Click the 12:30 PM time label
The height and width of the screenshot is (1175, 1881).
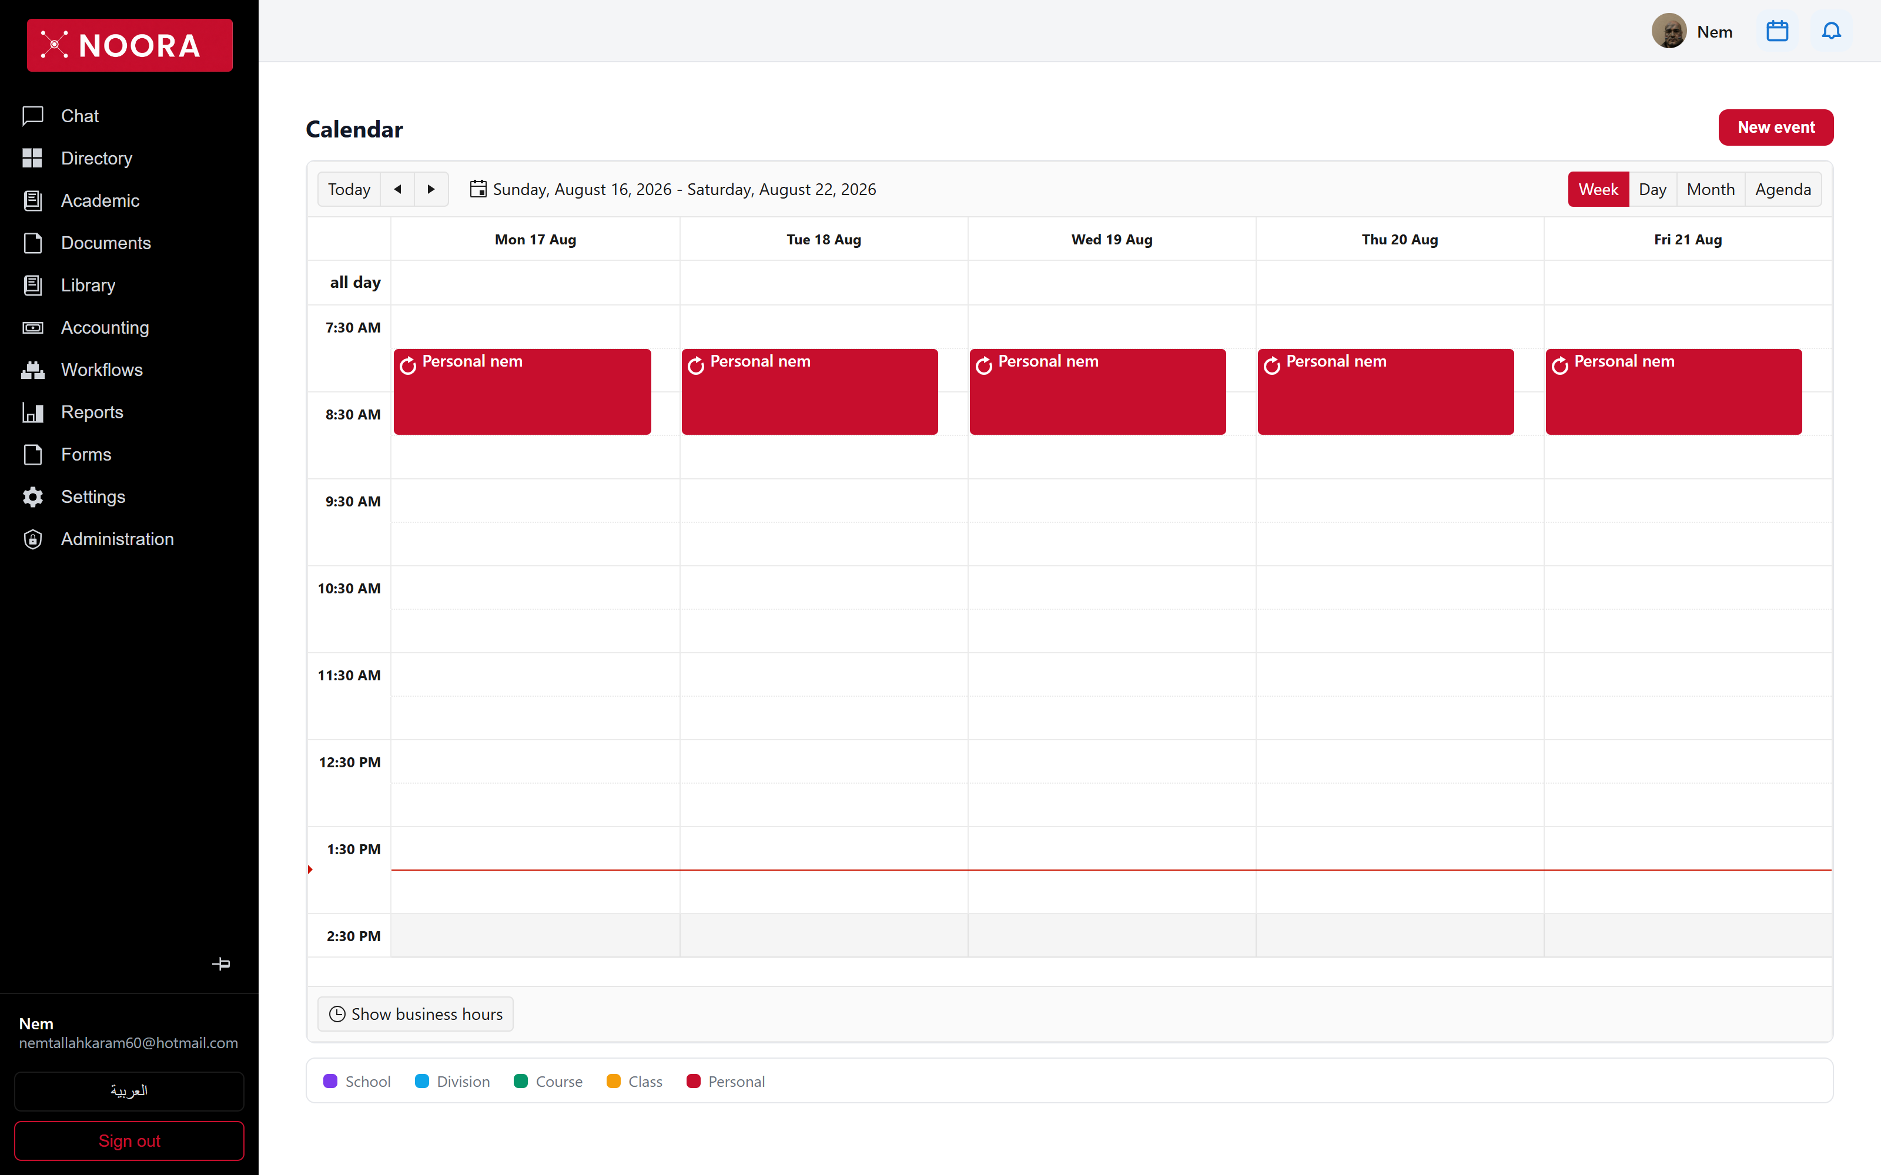point(350,763)
